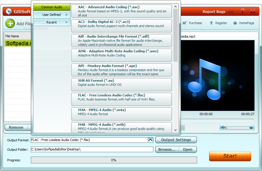The height and width of the screenshot is (171, 262).
Task: Select the Softpedia file row
Action: pyautogui.click(x=18, y=43)
